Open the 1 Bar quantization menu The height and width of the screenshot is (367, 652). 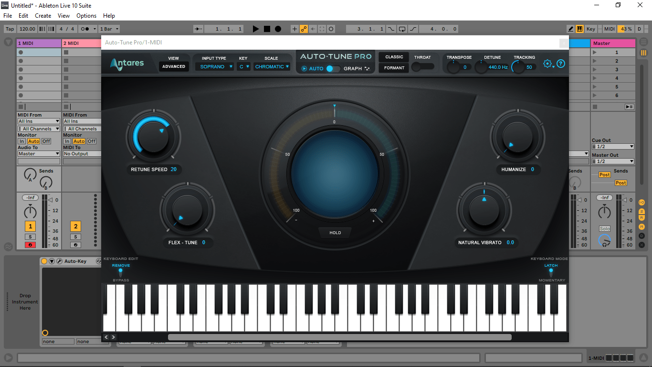[x=109, y=29]
